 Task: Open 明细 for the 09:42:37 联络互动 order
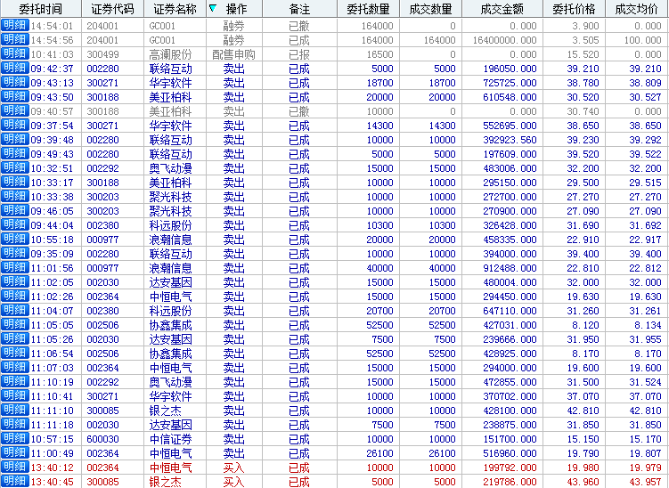(15, 69)
